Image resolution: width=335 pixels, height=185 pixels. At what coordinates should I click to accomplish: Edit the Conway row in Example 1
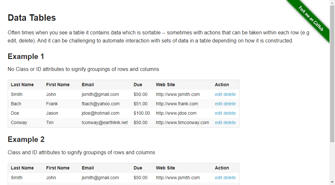tap(219, 122)
